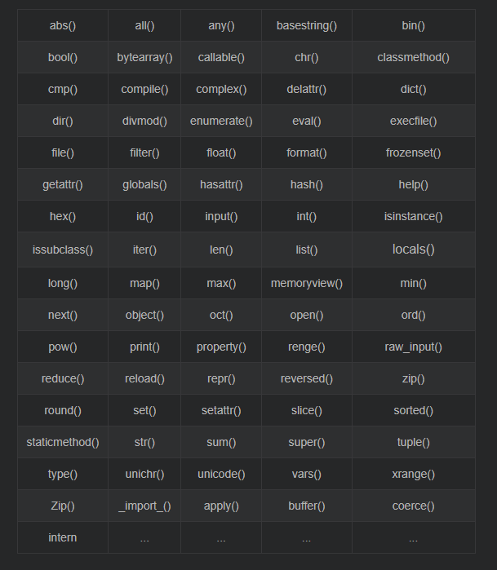Click the xrange() table entry
The width and height of the screenshot is (497, 570).
point(413,474)
